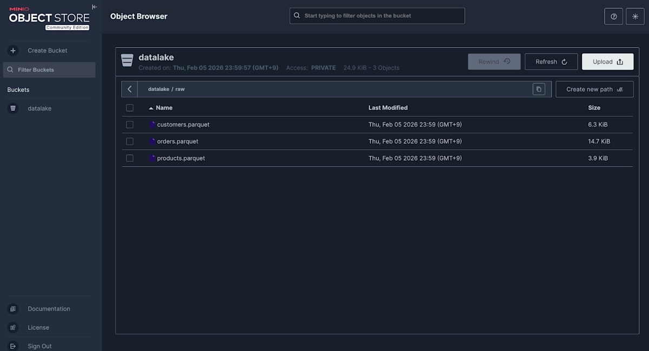649x351 pixels.
Task: Open help via the question mark icon
Action: [x=614, y=16]
